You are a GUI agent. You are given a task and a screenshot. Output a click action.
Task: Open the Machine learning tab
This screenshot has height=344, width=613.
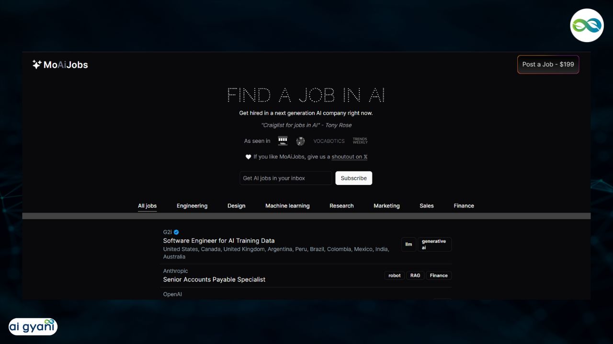tap(287, 206)
